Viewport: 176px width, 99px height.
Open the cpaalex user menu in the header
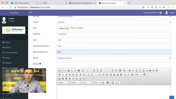point(170,13)
